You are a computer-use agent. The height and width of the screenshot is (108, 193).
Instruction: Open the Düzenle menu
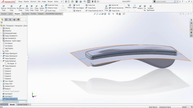(26, 1)
